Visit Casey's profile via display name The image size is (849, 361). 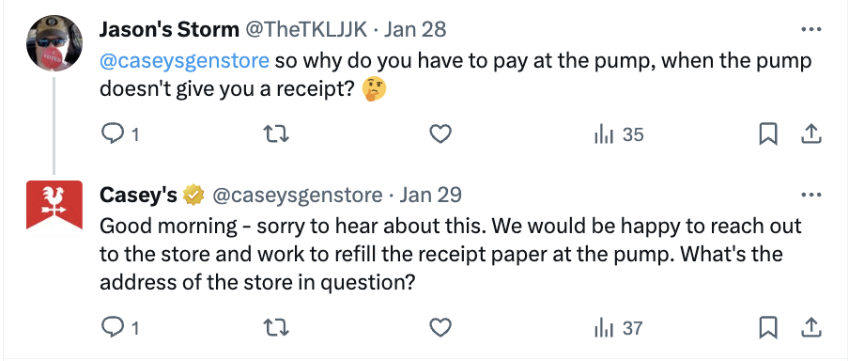click(138, 195)
